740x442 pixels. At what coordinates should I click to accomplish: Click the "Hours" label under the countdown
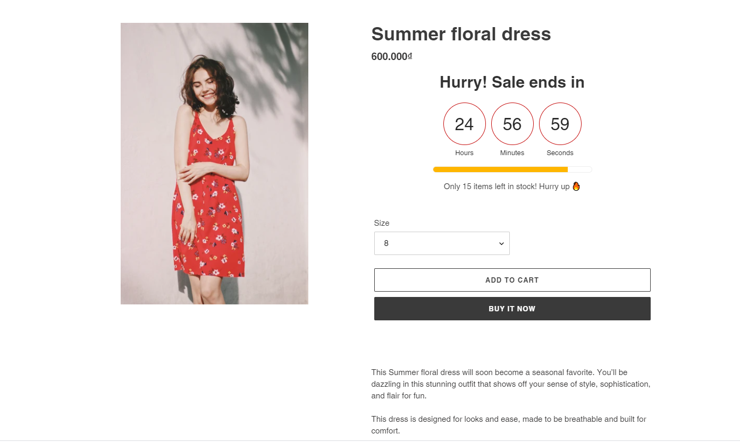pos(464,153)
